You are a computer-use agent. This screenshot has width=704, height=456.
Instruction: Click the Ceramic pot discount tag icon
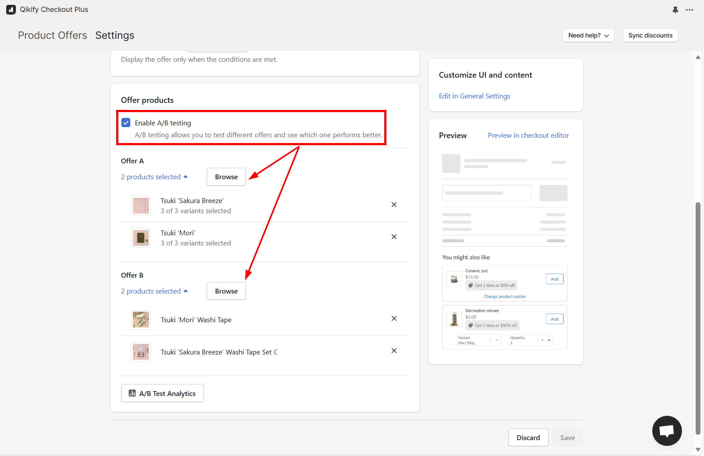point(471,286)
